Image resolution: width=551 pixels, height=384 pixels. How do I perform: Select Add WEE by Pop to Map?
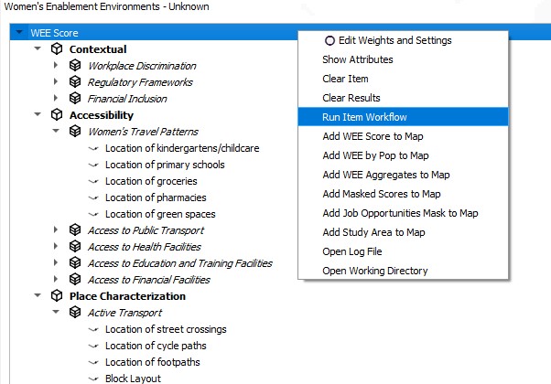[x=403, y=155]
